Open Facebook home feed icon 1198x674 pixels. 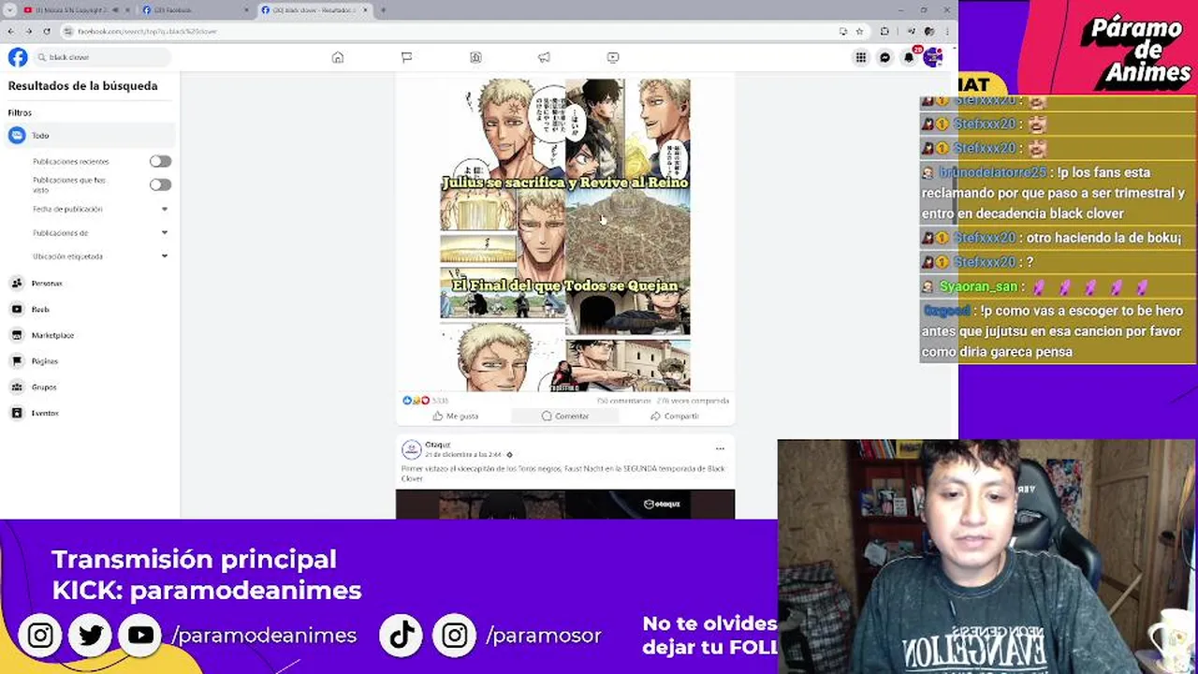(x=338, y=57)
